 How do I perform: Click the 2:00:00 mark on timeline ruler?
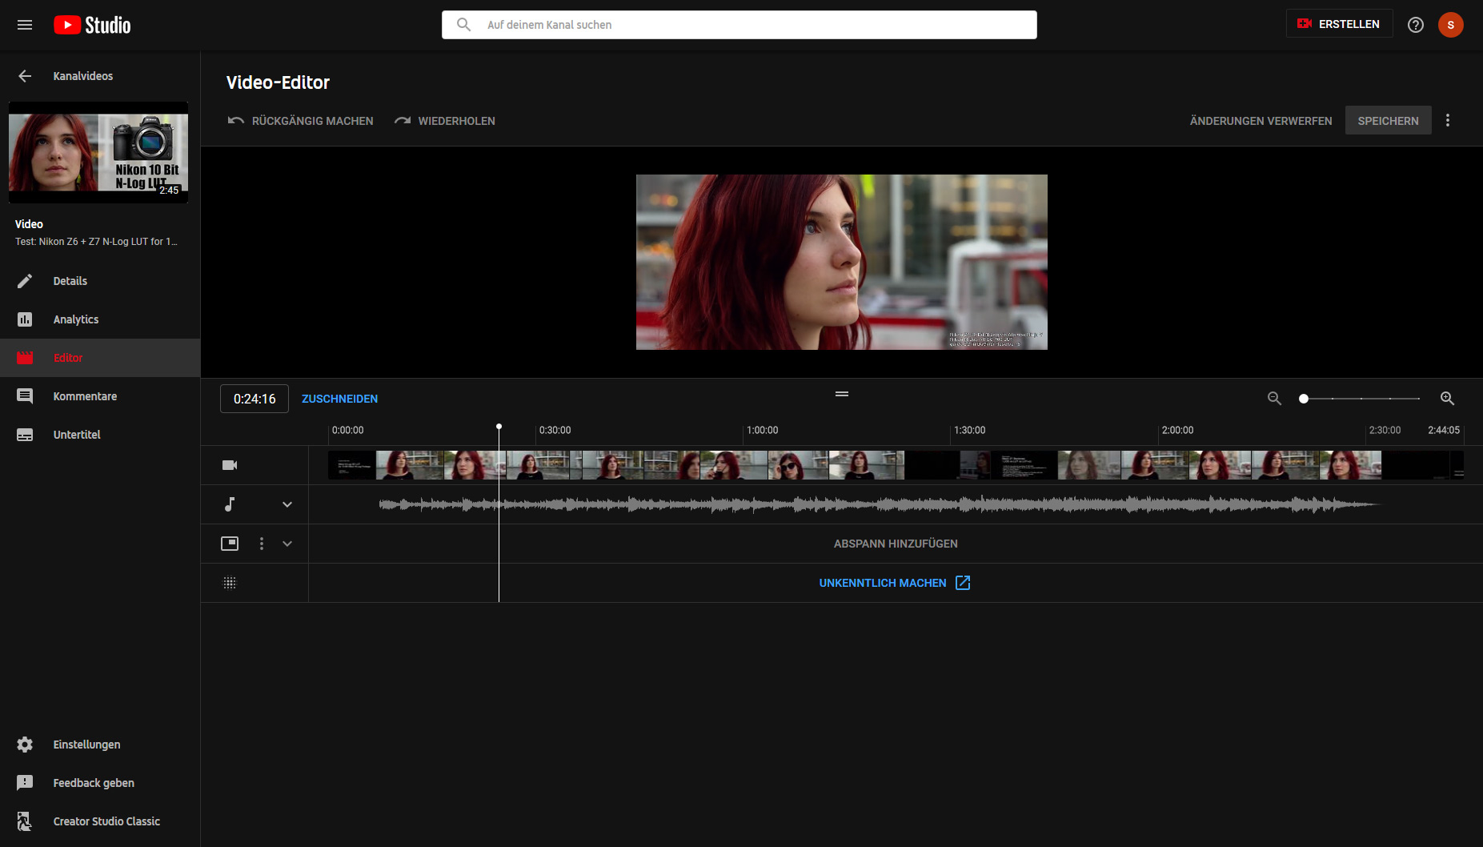(1177, 430)
